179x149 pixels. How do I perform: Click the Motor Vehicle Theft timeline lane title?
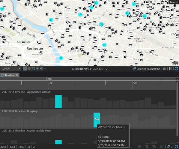(27, 131)
